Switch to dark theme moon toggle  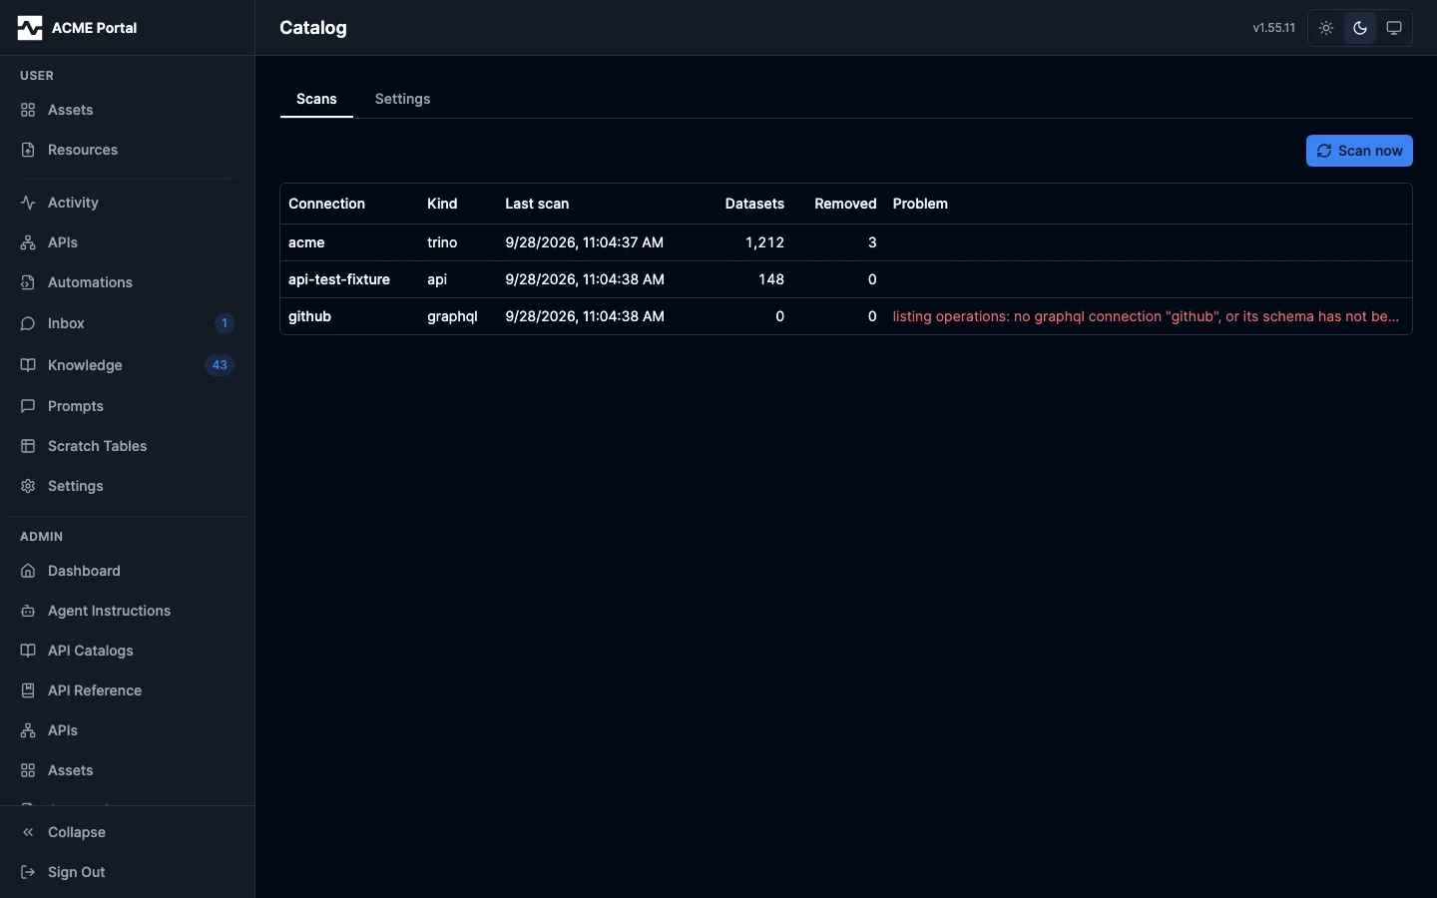(x=1360, y=28)
